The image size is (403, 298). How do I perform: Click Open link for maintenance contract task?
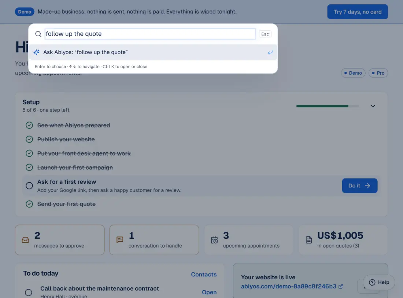click(x=209, y=293)
